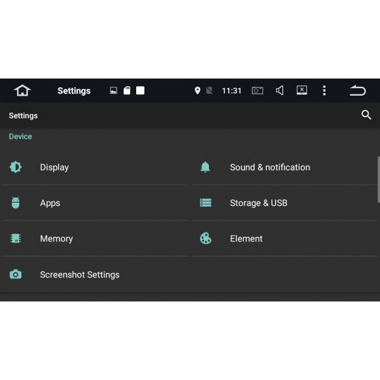
Task: Open Storage & USB settings
Action: pos(258,203)
